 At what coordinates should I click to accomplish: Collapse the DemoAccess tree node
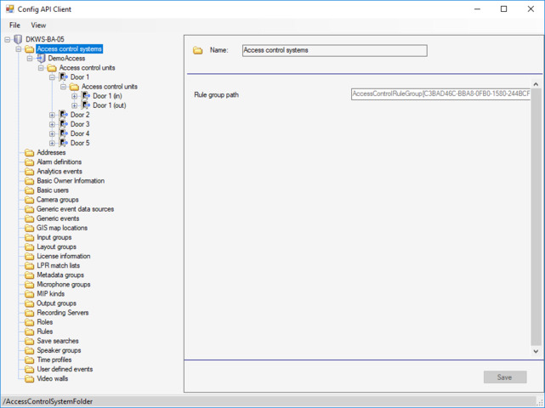click(30, 59)
